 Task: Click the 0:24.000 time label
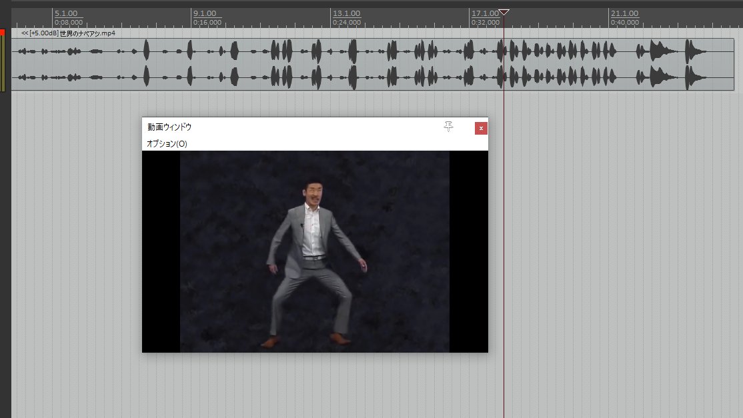[347, 22]
